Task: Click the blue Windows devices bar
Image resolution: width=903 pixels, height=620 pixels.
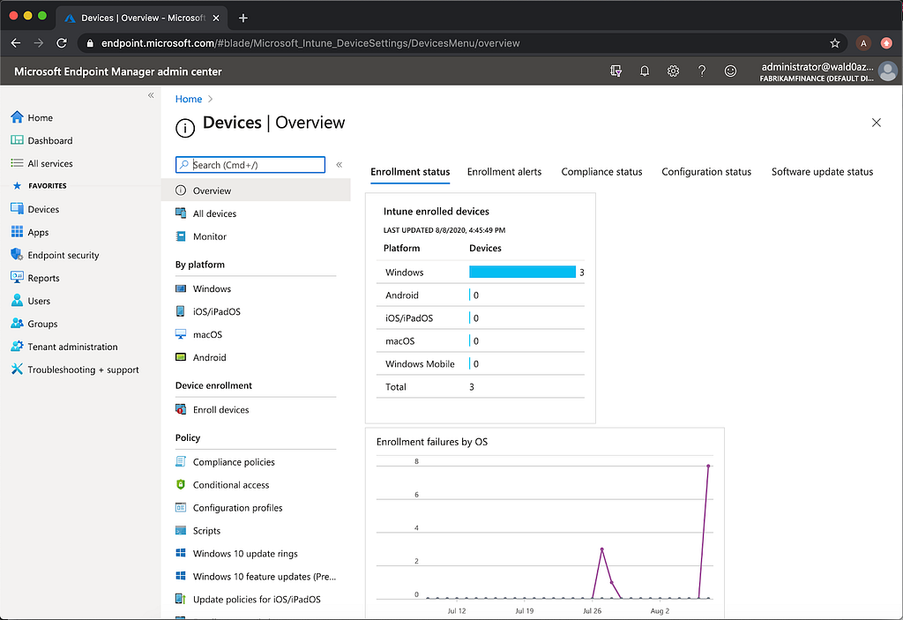Action: pyautogui.click(x=522, y=272)
